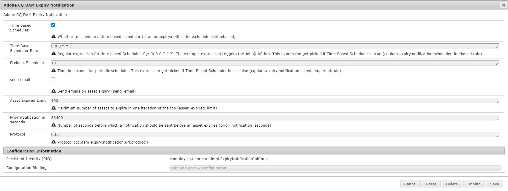Click the warning icon beside periodic scheduler description

53,70
